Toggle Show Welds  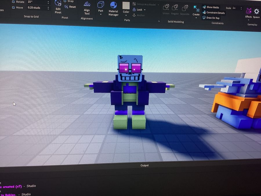[x=211, y=7]
